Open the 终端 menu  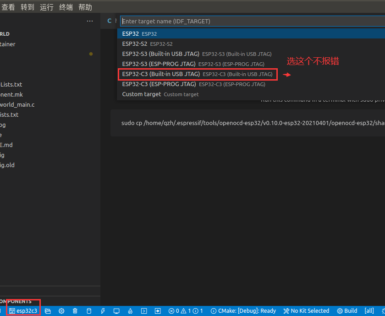coord(66,7)
